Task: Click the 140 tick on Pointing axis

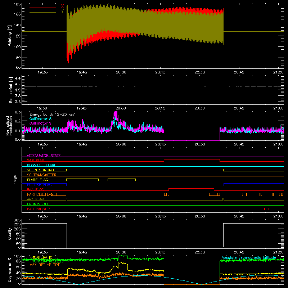Action: 17,25
